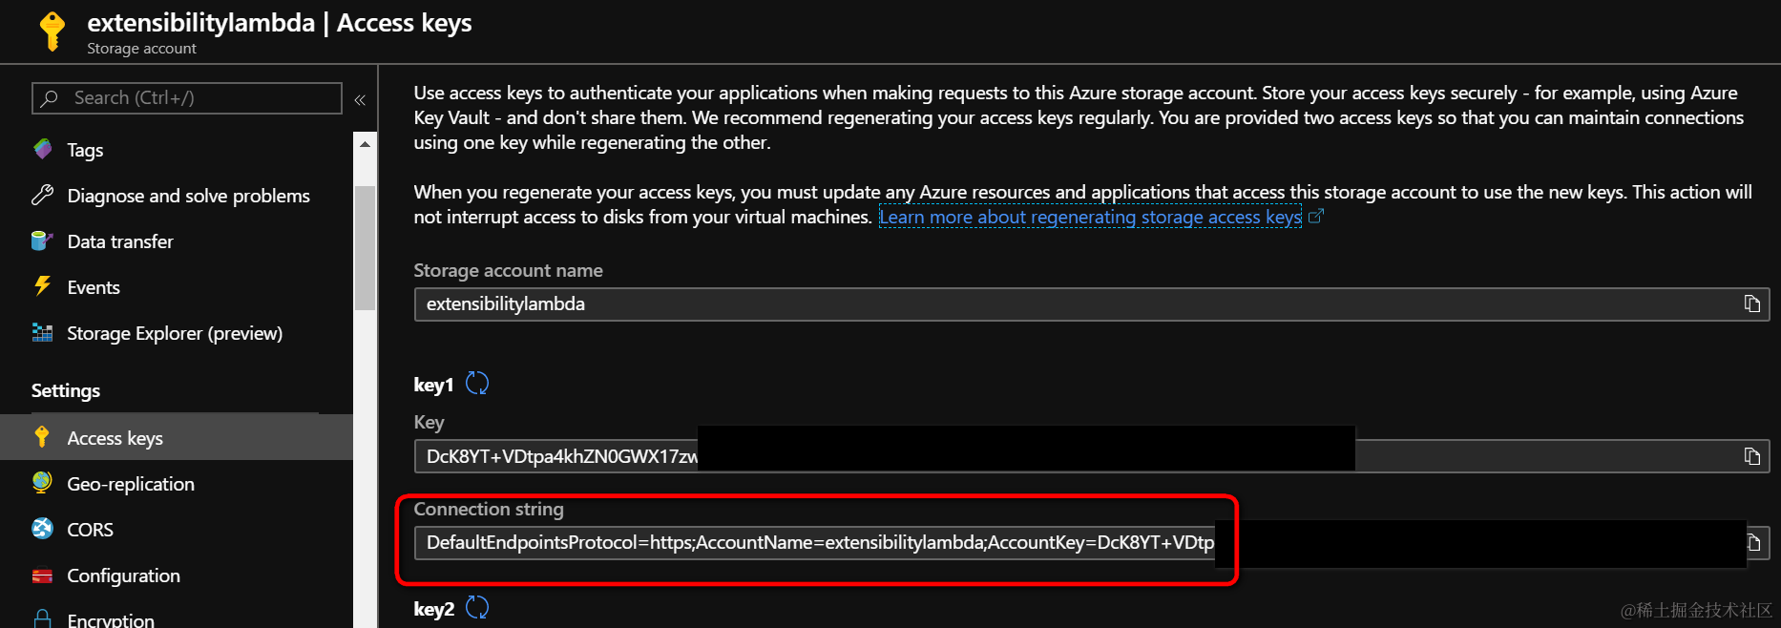This screenshot has width=1781, height=628.
Task: Click the wrench icon for Diagnose problems
Action: (x=42, y=195)
